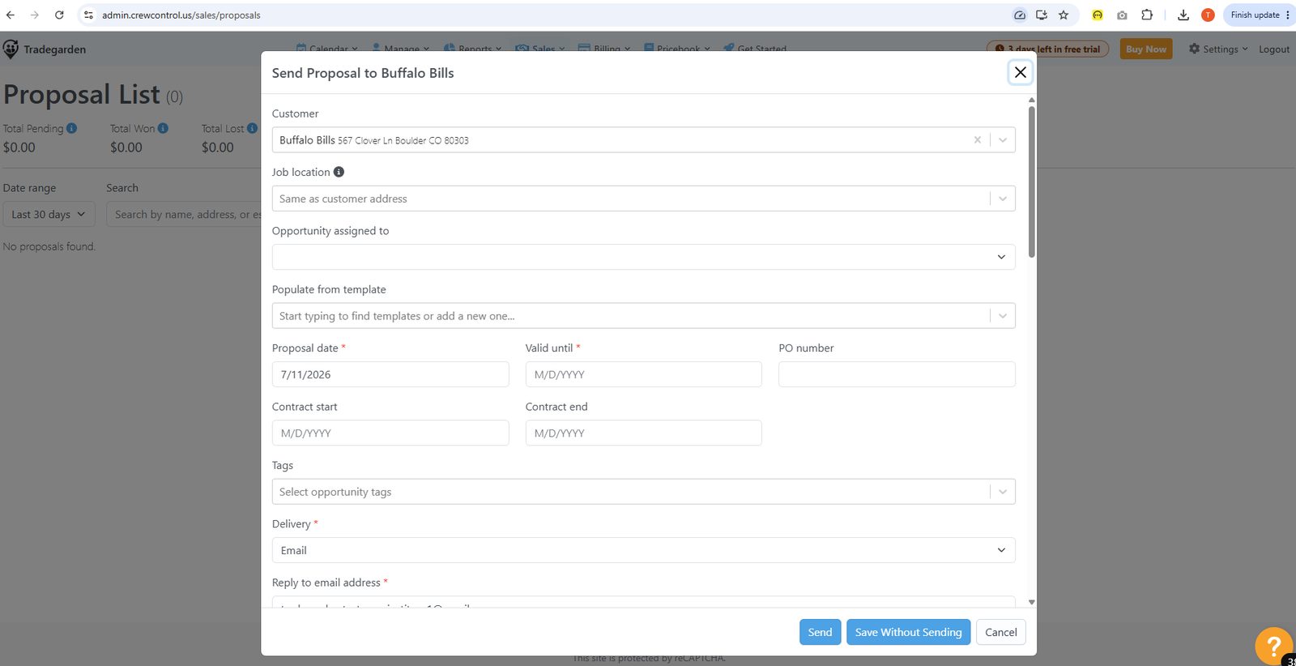
Task: Open the browser downloads icon
Action: (1183, 15)
